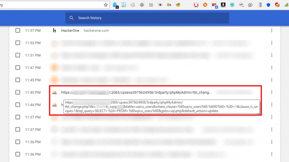Click the grey floppy disk extension icon

(x=151, y=5)
